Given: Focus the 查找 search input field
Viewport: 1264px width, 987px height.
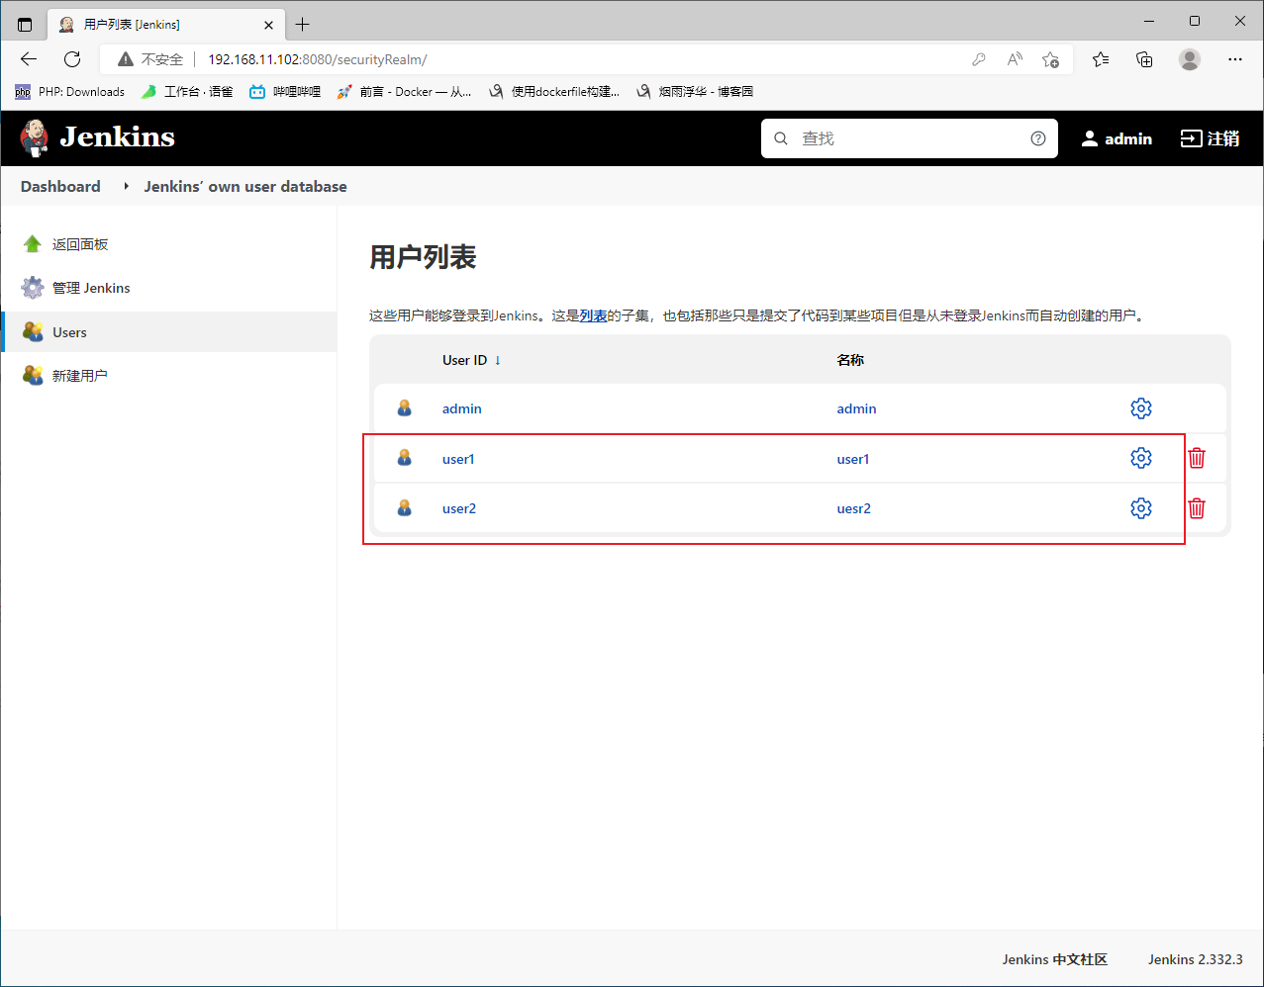Looking at the screenshot, I should [x=910, y=138].
